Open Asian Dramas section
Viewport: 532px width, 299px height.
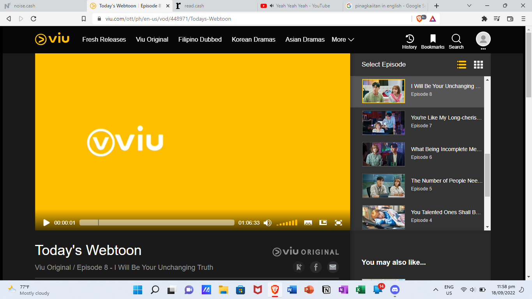(x=305, y=39)
